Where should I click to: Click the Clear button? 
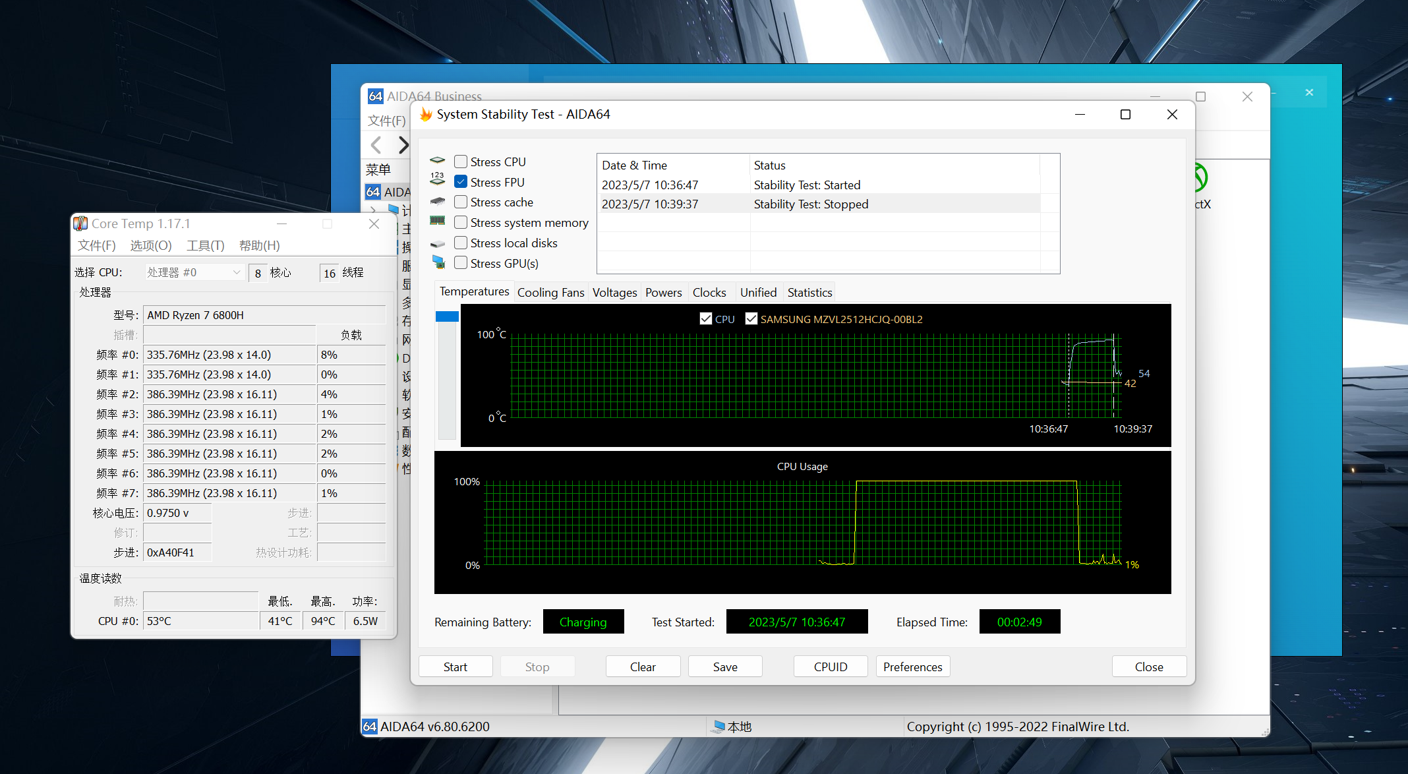(643, 667)
